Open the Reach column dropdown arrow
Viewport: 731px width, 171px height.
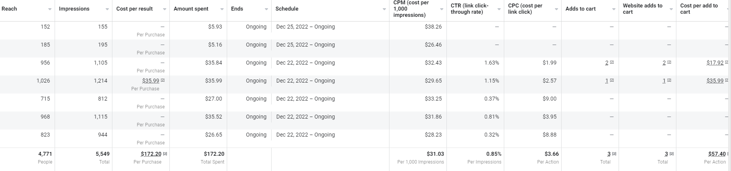point(50,9)
